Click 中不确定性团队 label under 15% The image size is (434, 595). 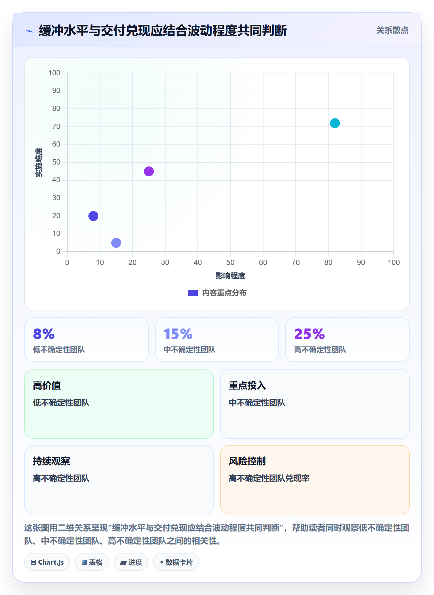coord(189,350)
